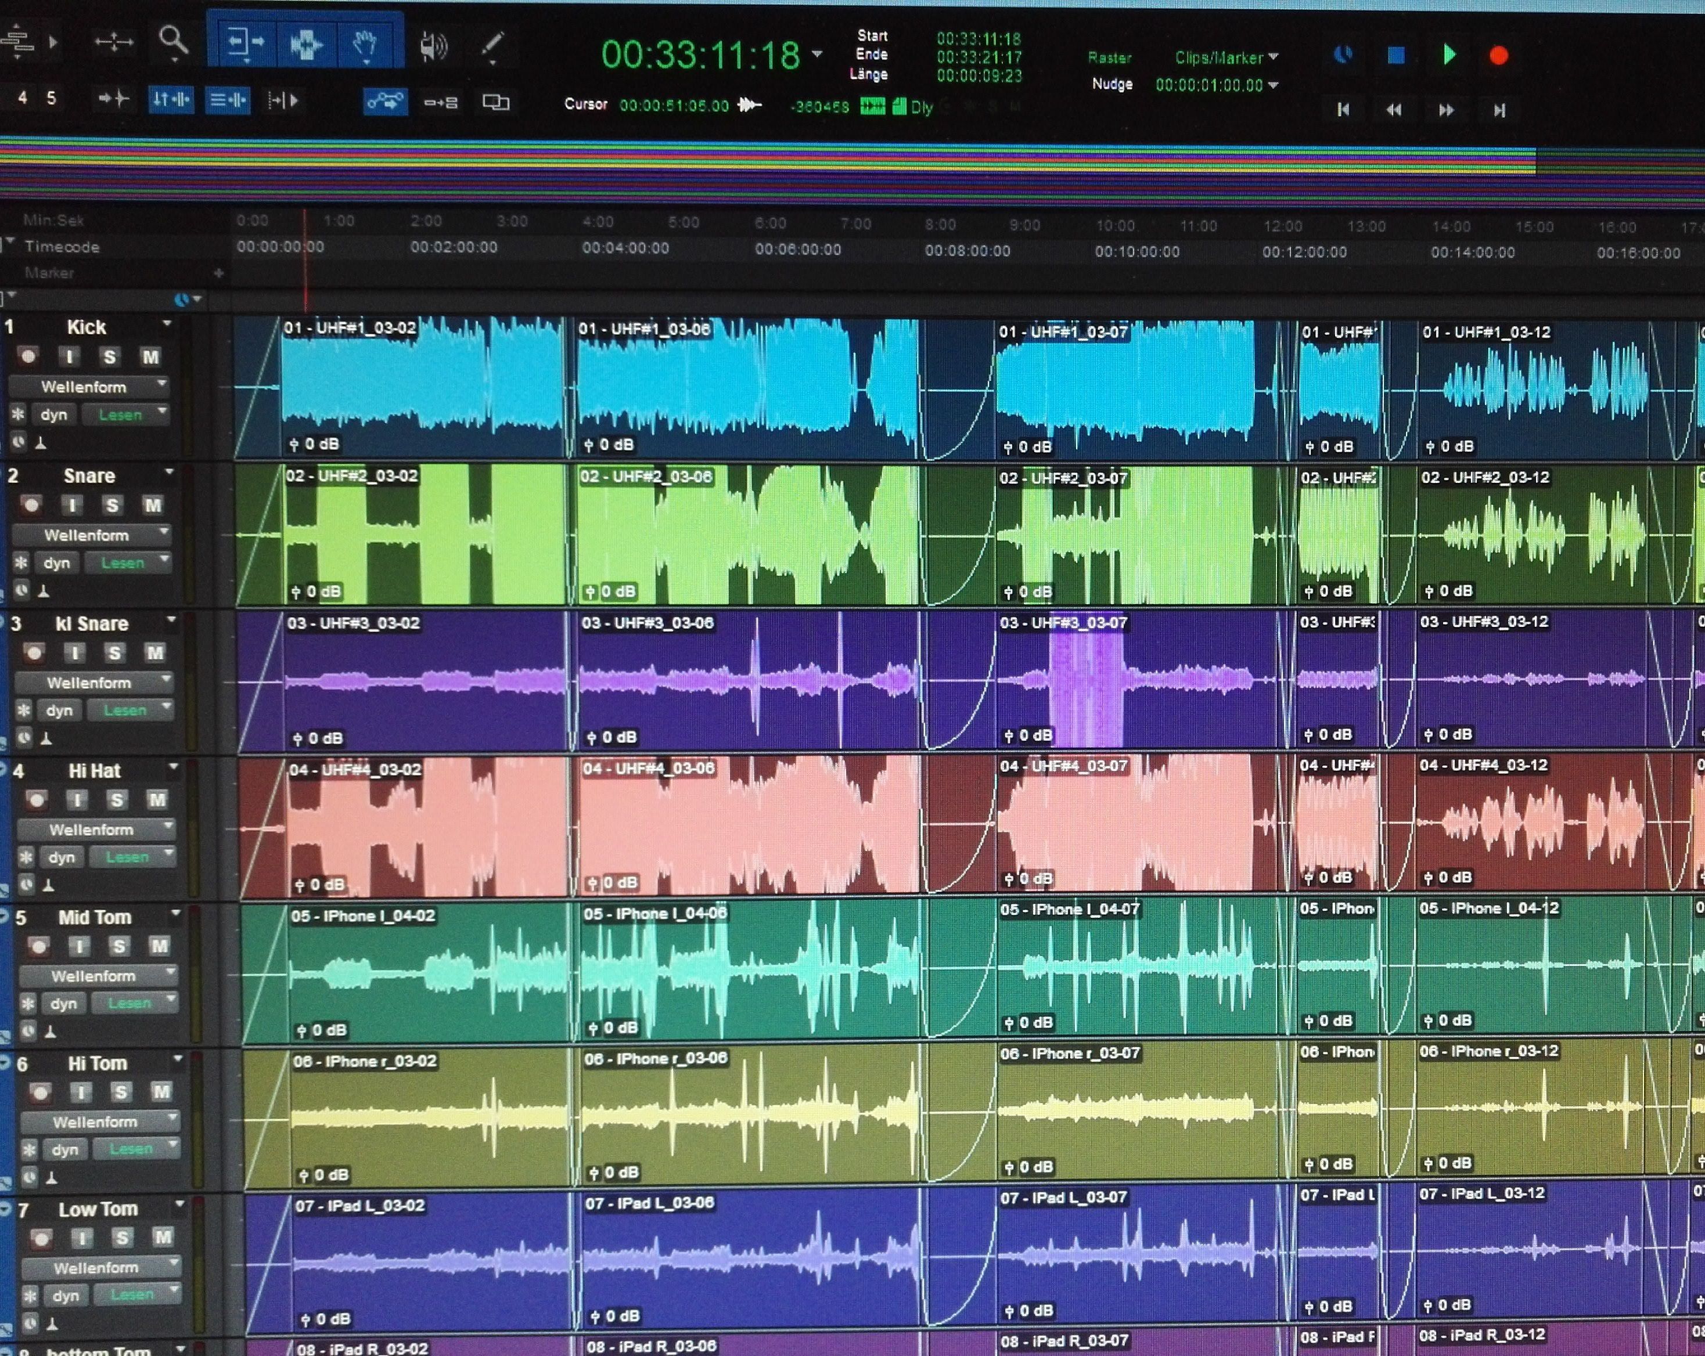The image size is (1705, 1356).
Task: Solo the Kick track
Action: [109, 356]
